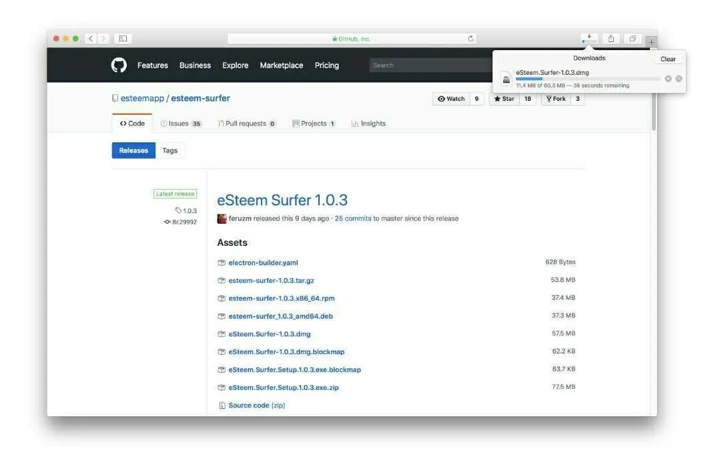The height and width of the screenshot is (453, 720).
Task: Open the Pricing nav item
Action: click(326, 65)
